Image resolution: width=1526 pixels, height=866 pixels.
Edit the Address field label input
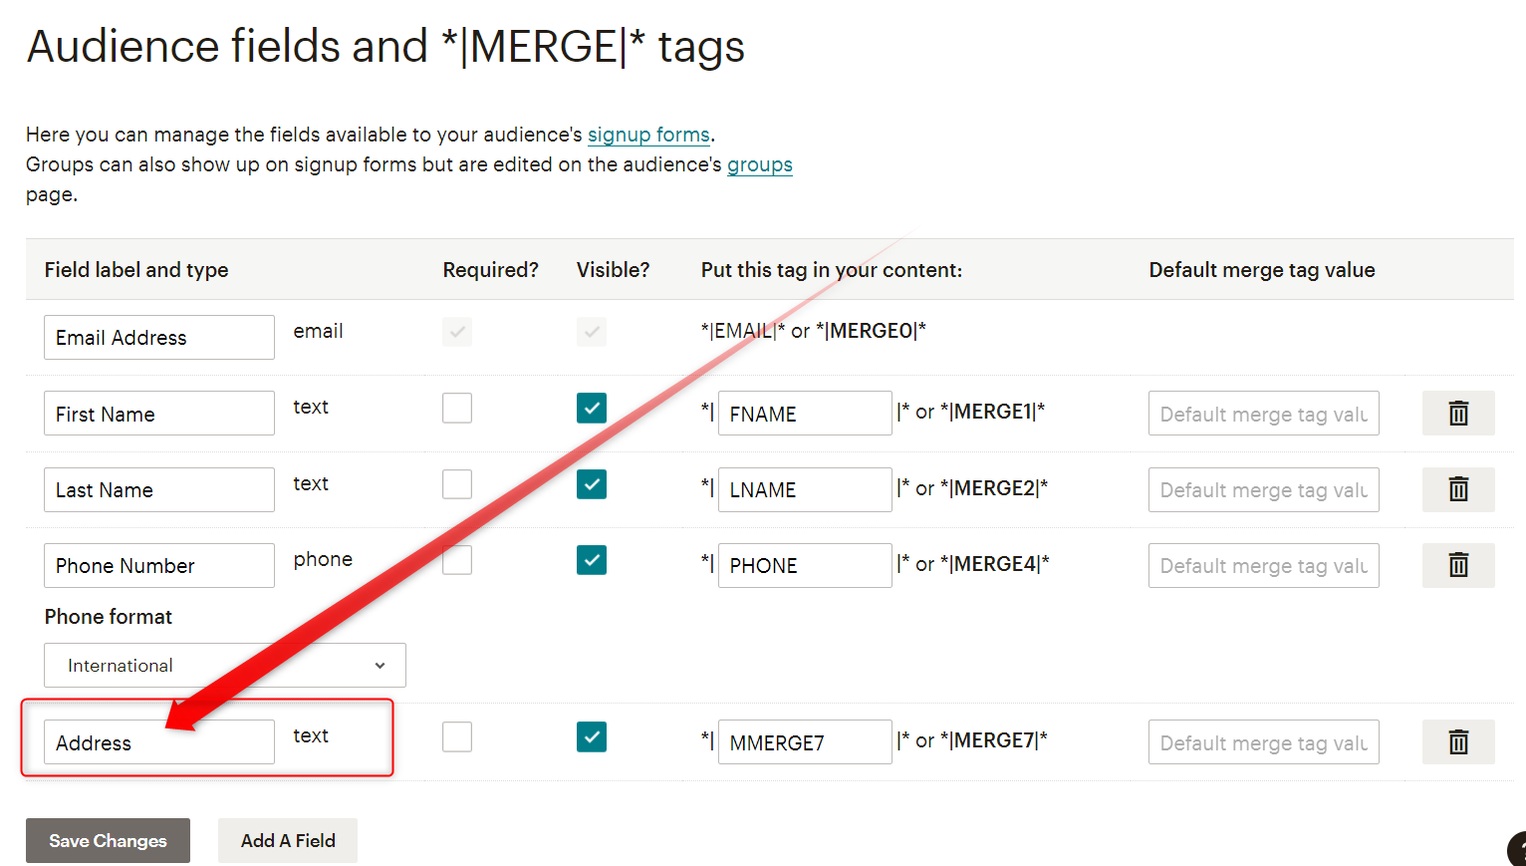coord(159,742)
